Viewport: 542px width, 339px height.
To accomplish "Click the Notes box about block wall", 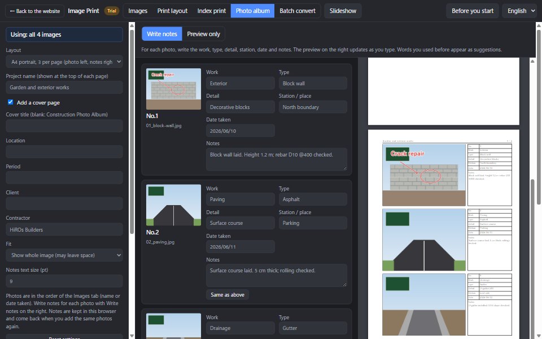I will (277, 159).
